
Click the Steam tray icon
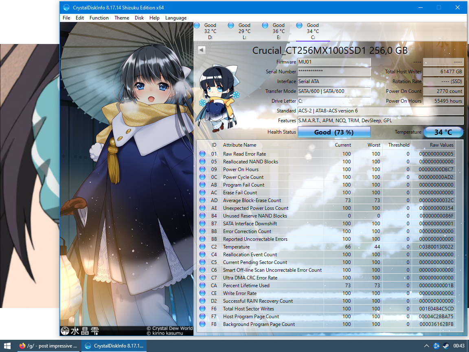click(446, 346)
